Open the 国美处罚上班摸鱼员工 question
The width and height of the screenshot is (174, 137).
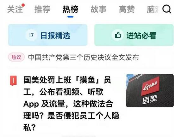(71, 103)
